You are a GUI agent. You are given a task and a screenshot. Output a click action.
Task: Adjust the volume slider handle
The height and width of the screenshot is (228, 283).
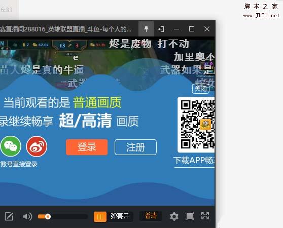48,216
